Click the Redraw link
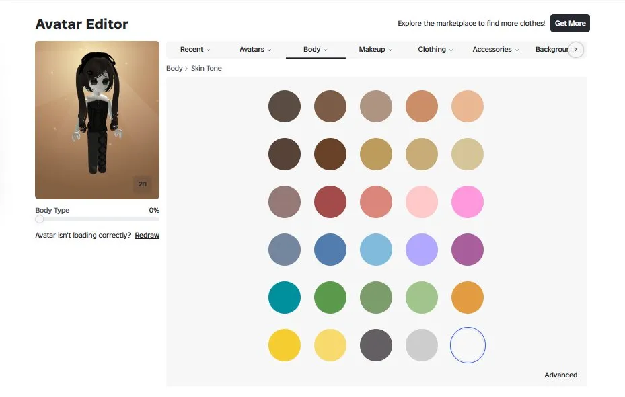 click(147, 235)
